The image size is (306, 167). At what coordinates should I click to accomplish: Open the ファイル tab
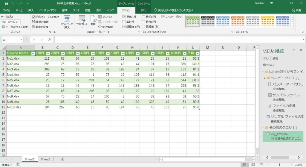coord(7,10)
